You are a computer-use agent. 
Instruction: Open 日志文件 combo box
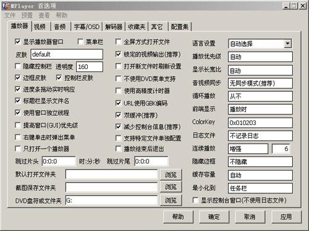(x=260, y=136)
